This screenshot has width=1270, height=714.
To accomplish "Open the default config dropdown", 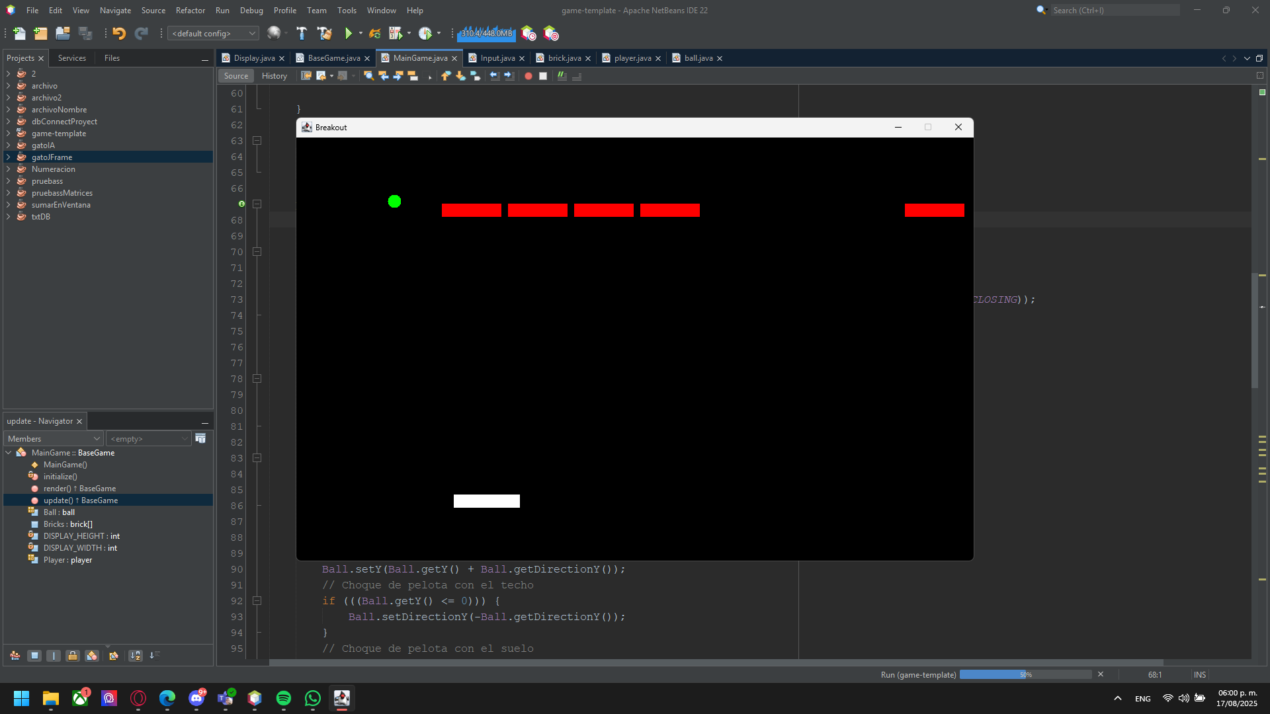I will click(212, 33).
